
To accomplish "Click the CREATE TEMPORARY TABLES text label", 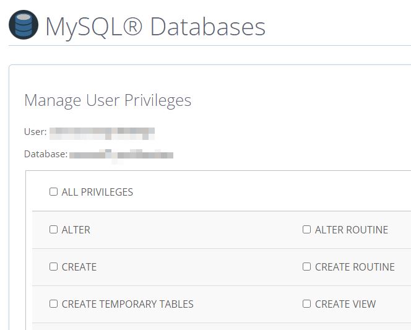I will click(x=128, y=304).
